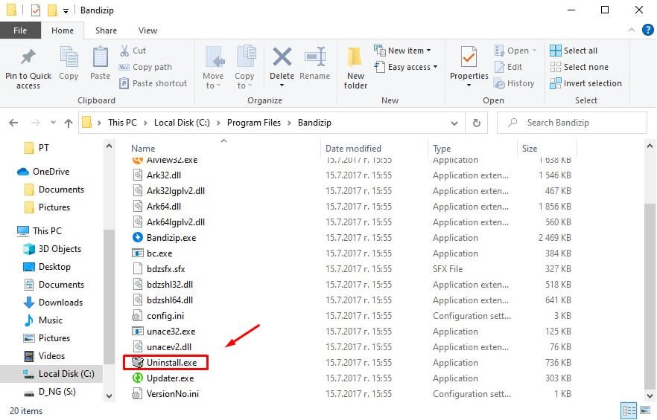Switch to the View ribbon tab
Screen dimensions: 657x420
pos(147,30)
